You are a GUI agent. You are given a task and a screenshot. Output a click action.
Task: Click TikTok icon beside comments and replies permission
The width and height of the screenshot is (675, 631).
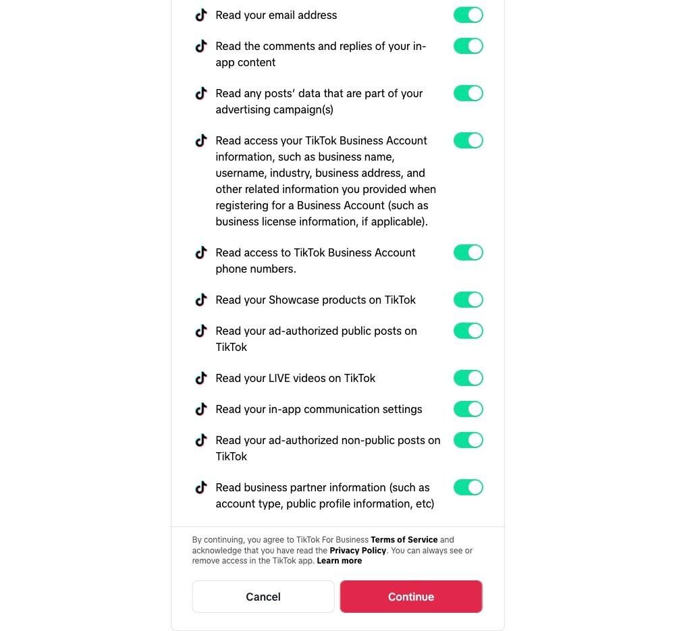pyautogui.click(x=201, y=46)
